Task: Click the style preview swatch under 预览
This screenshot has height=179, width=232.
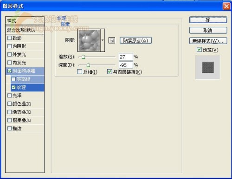Action: (208, 67)
